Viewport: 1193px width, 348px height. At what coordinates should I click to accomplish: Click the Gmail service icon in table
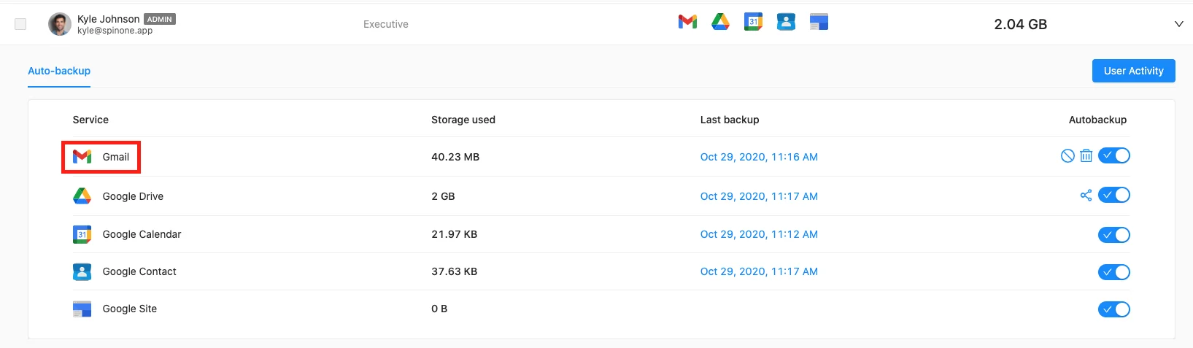(82, 157)
